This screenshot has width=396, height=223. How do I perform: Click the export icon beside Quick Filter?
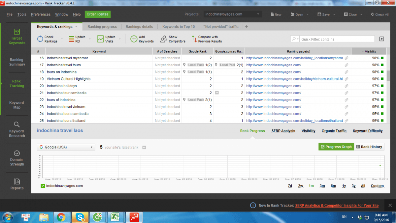point(381,39)
